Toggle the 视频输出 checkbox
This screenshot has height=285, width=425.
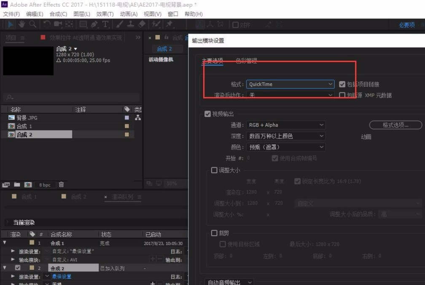207,114
